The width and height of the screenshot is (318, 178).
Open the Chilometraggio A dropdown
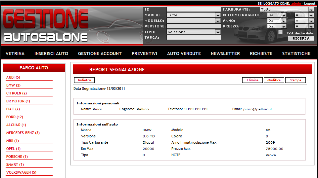[x=304, y=15]
